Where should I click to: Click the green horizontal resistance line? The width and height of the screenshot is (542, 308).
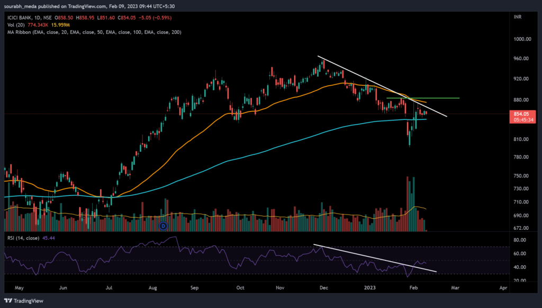tap(423, 98)
